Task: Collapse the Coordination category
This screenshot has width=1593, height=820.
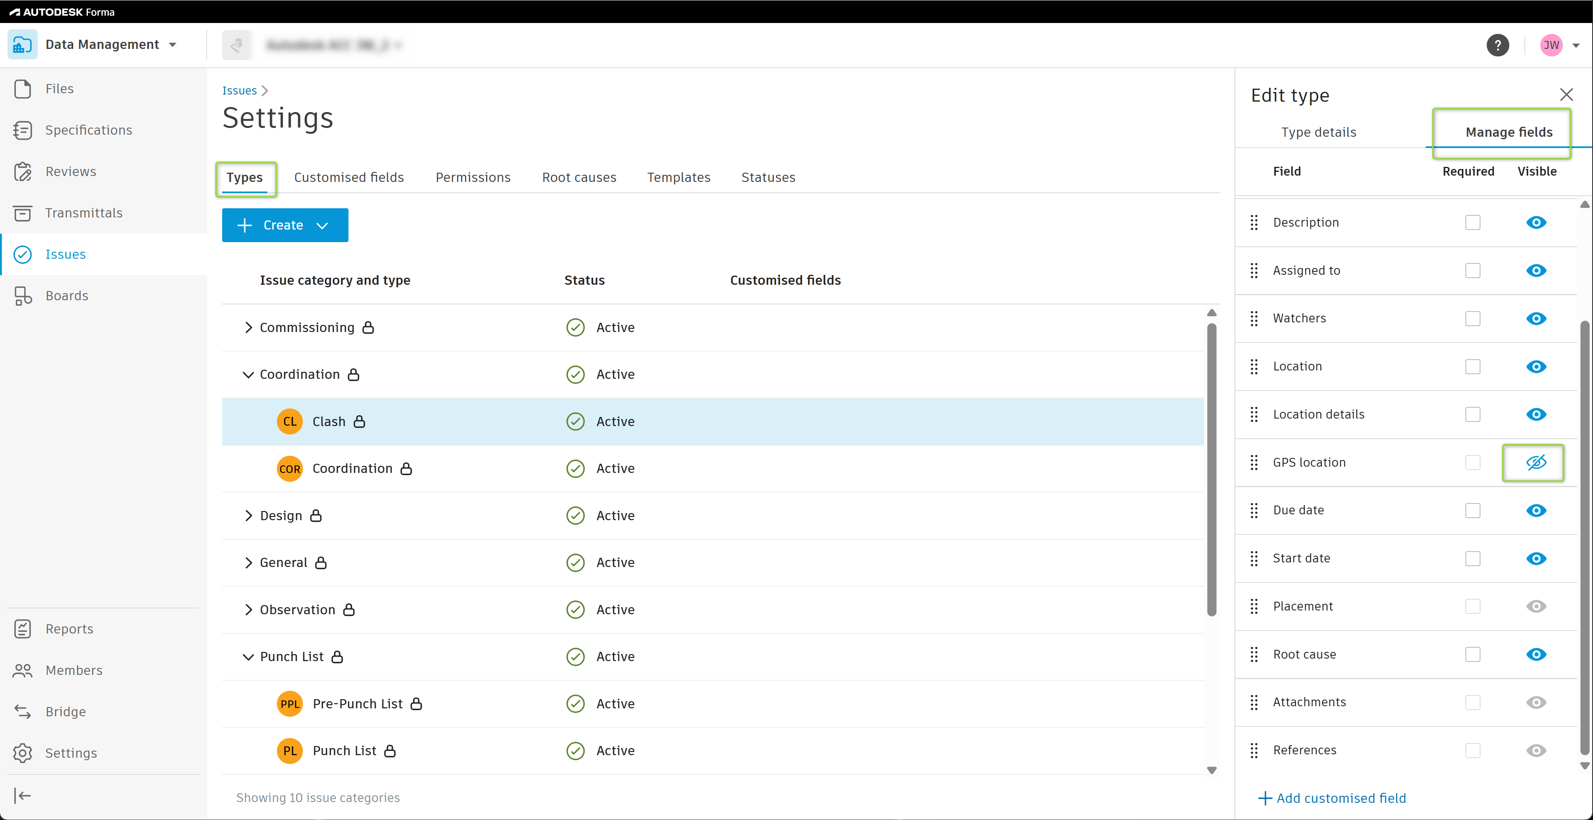Action: click(x=248, y=375)
